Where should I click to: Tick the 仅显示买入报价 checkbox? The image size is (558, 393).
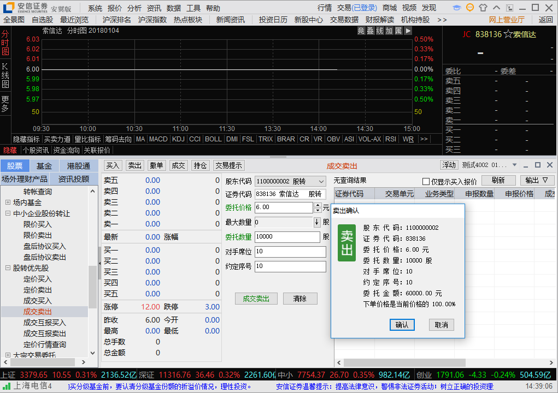426,182
